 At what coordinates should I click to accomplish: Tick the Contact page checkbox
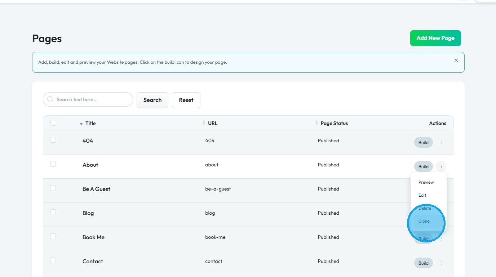pos(53,260)
